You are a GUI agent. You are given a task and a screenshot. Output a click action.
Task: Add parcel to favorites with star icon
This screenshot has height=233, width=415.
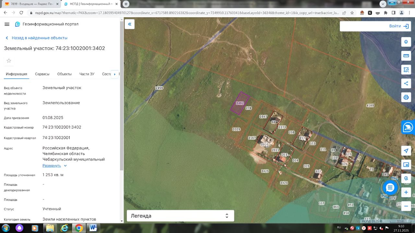[x=9, y=61]
